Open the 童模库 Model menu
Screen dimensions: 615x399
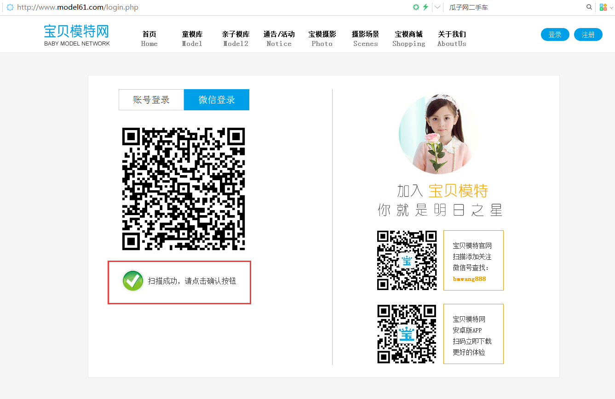192,39
